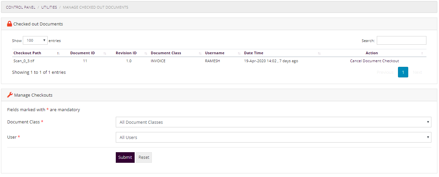This screenshot has width=439, height=177.
Task: Expand the Document Class dropdown
Action: point(273,122)
